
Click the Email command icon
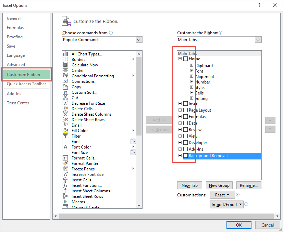65,125
